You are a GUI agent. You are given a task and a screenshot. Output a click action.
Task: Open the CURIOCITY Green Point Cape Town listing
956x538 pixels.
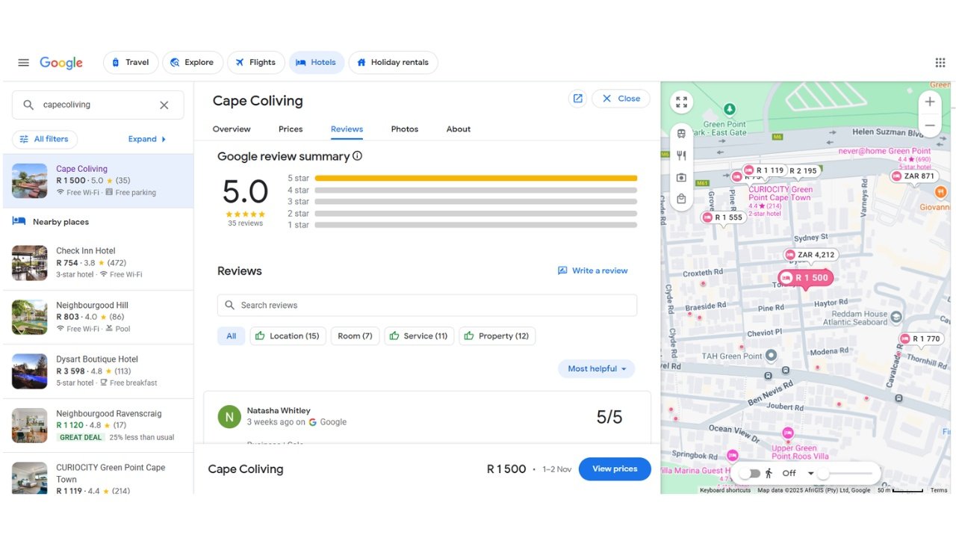(98, 474)
